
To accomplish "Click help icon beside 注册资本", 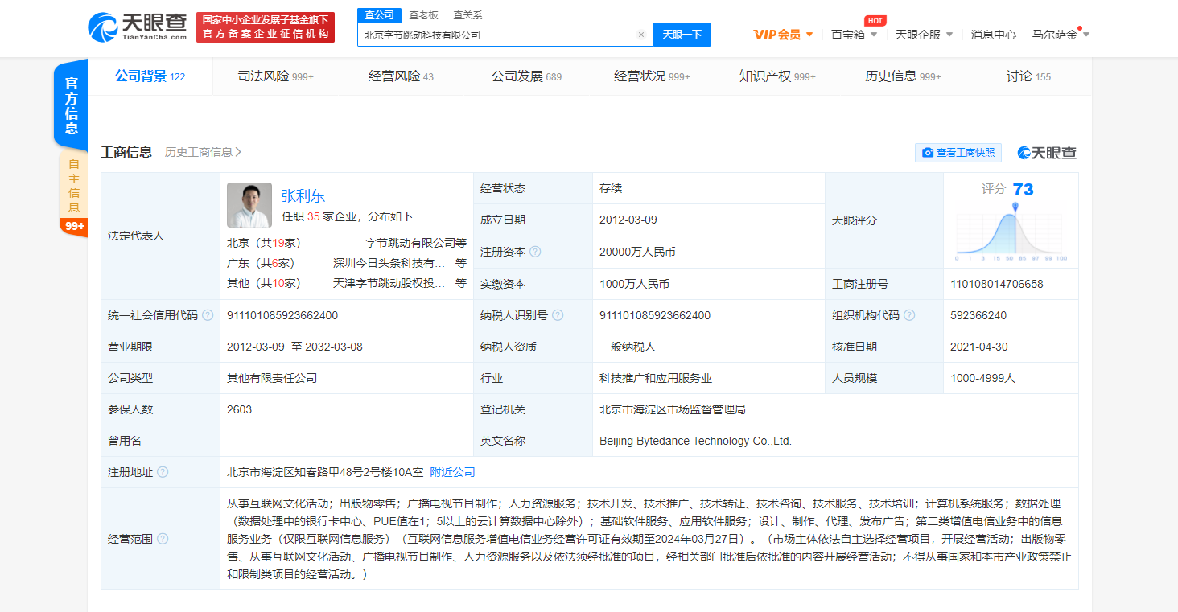I will coord(535,252).
